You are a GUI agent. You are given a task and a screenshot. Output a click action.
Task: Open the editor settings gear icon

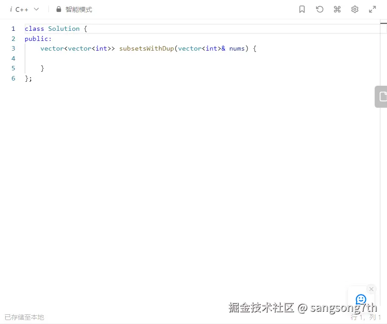355,9
